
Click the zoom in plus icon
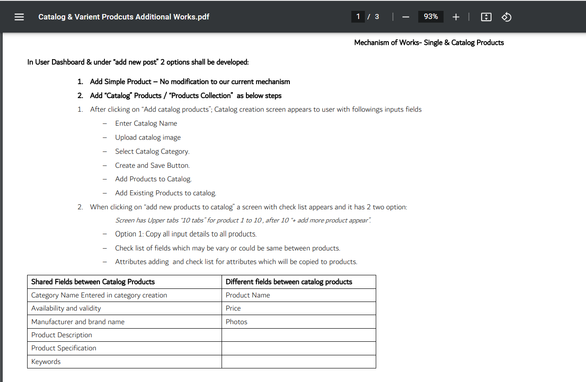tap(456, 17)
